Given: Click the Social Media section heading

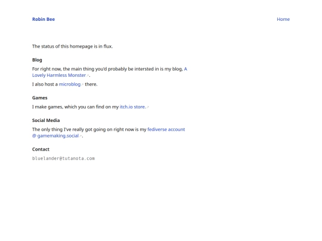Looking at the screenshot, I should (x=46, y=120).
